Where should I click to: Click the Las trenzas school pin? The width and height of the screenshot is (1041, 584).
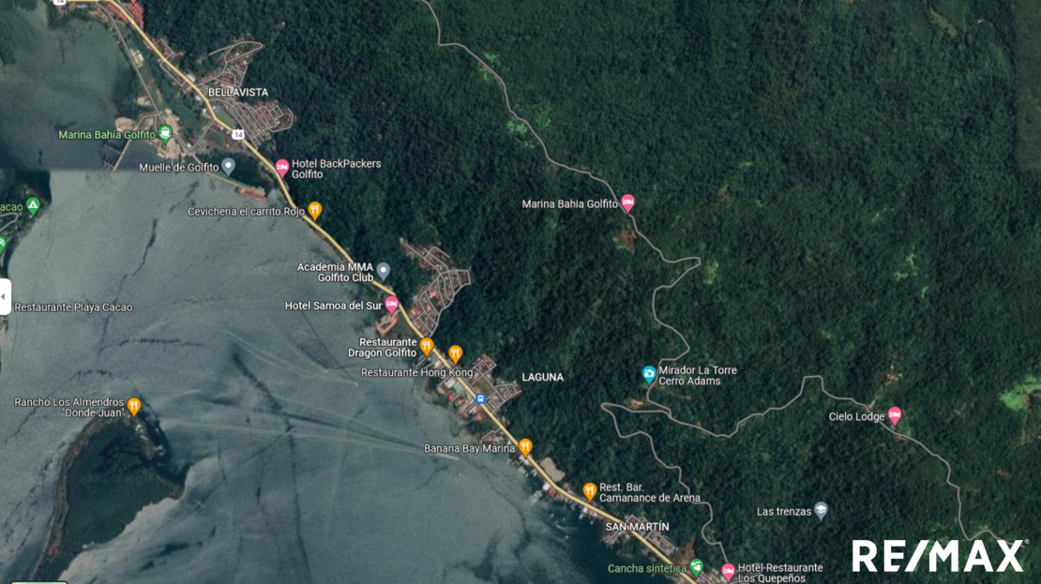tap(822, 510)
